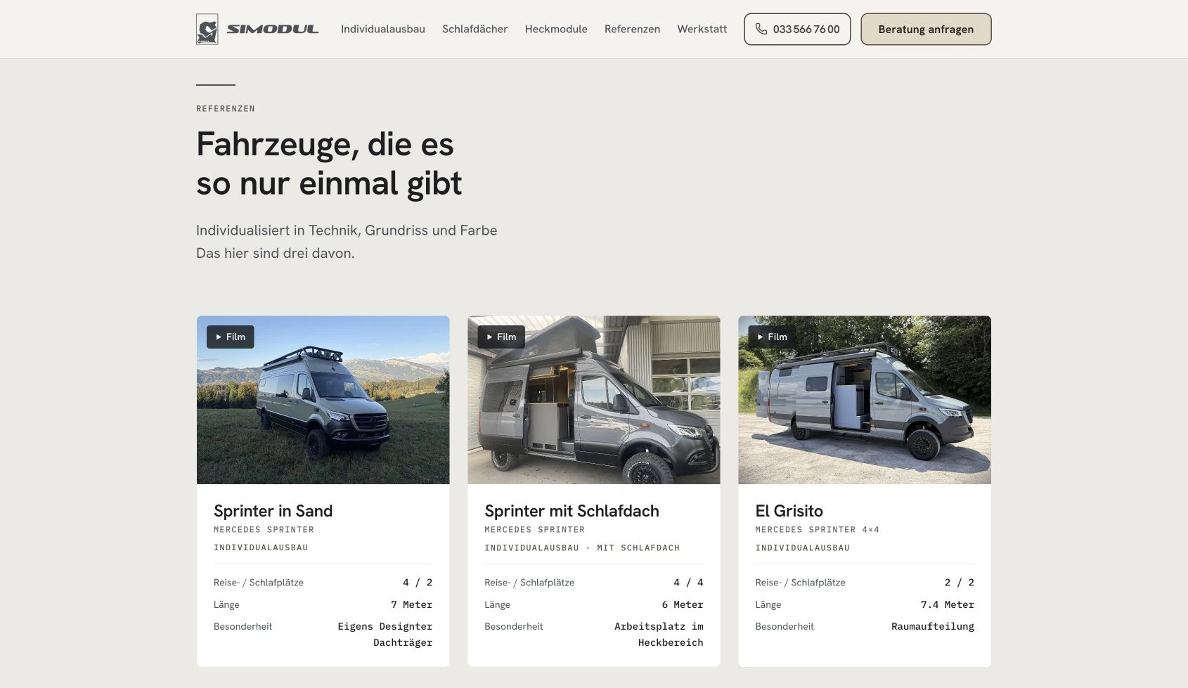Open the El Grisito van photo
The height and width of the screenshot is (688, 1188).
[x=865, y=400]
